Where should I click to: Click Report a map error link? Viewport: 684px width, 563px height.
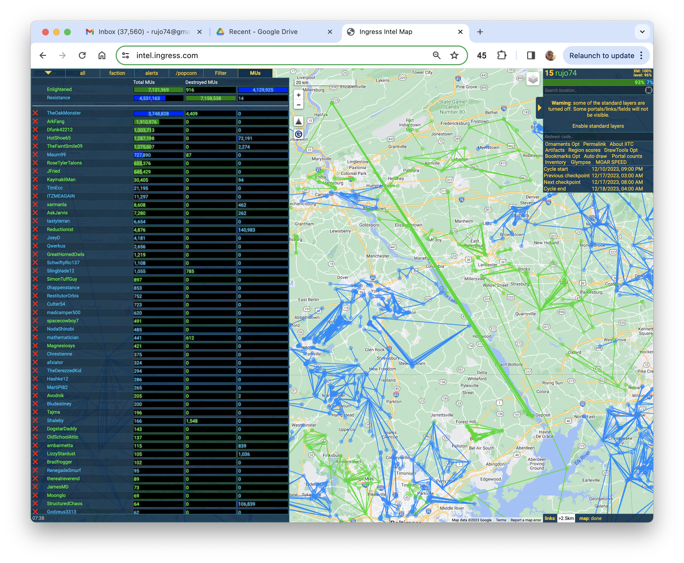[526, 520]
